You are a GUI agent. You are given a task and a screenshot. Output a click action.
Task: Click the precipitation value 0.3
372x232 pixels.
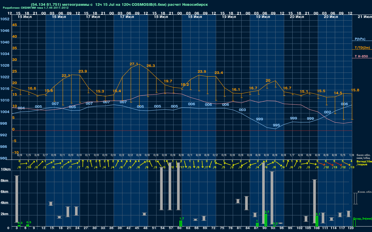[20, 223]
